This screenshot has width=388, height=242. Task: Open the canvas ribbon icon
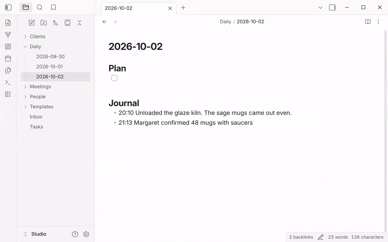8,47
